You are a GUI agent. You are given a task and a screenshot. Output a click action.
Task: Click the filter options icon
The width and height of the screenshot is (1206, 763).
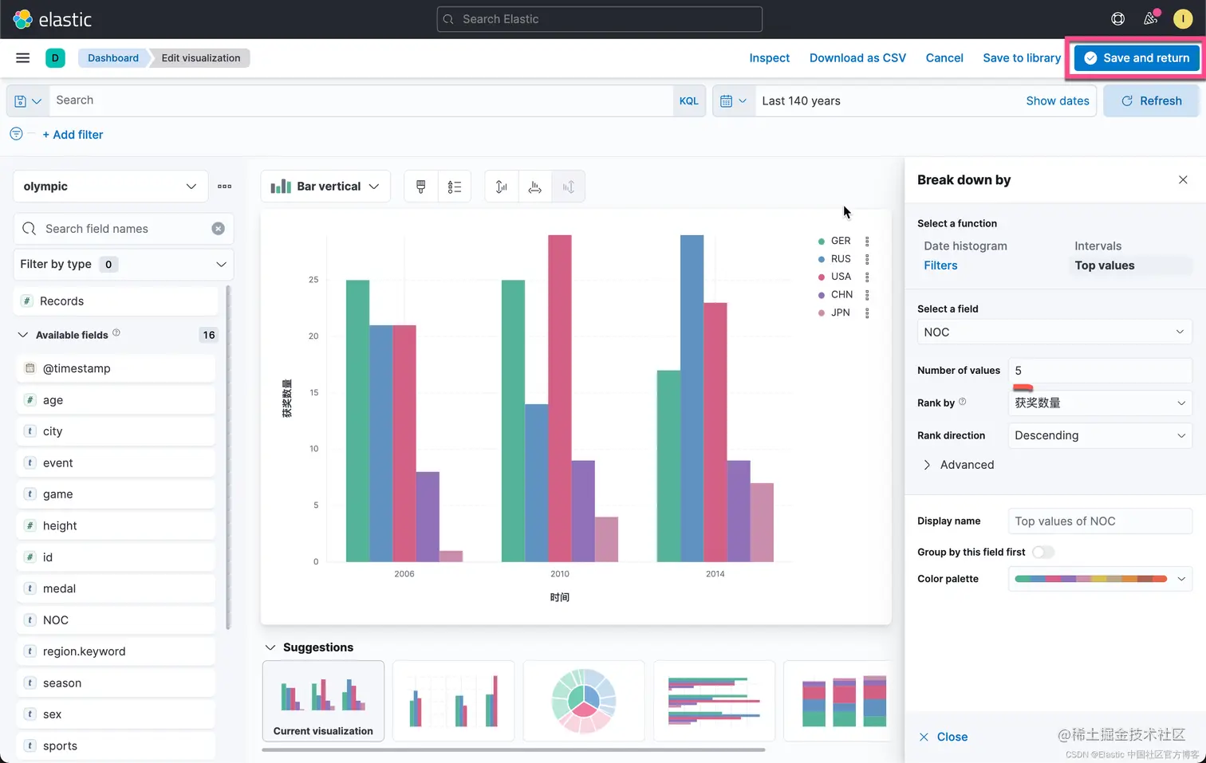click(16, 134)
